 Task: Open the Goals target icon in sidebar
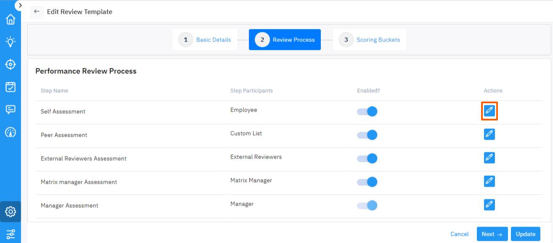click(x=10, y=64)
